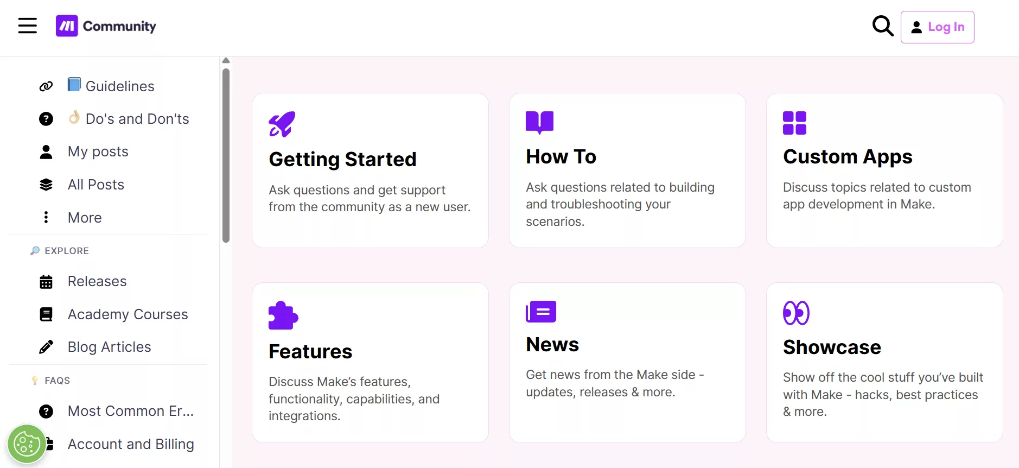Click the Showcase eyes icon
The image size is (1019, 468).
click(796, 313)
